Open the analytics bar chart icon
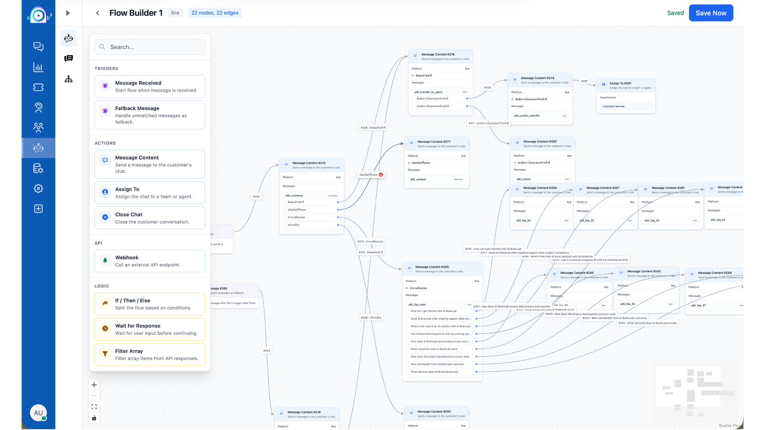 click(38, 67)
